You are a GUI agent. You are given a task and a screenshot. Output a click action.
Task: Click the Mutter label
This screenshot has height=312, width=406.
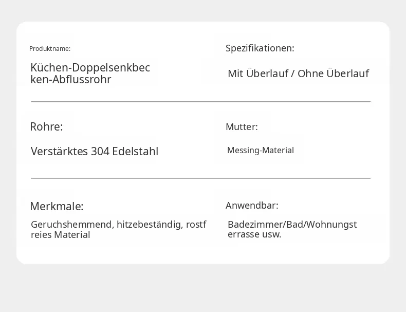coord(242,126)
